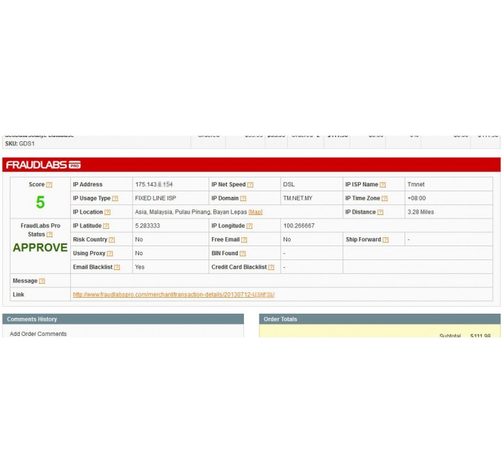Open the [?] help for Email Blacklist
The height and width of the screenshot is (473, 504).
point(117,267)
